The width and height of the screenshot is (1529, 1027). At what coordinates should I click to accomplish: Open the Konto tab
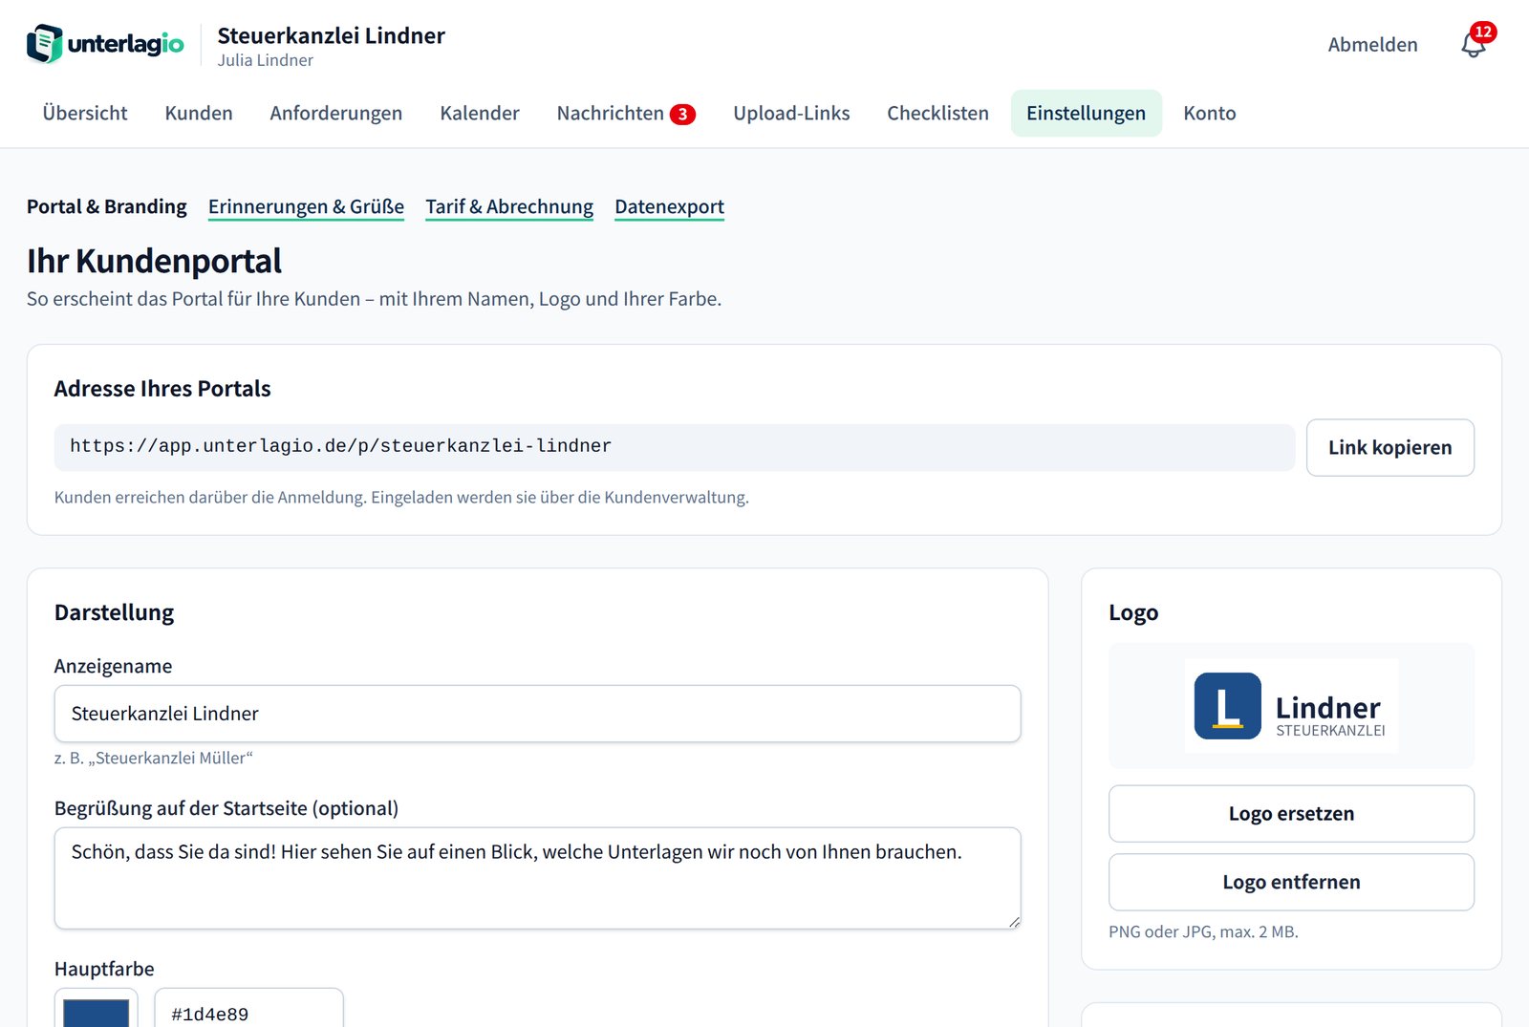click(x=1210, y=113)
